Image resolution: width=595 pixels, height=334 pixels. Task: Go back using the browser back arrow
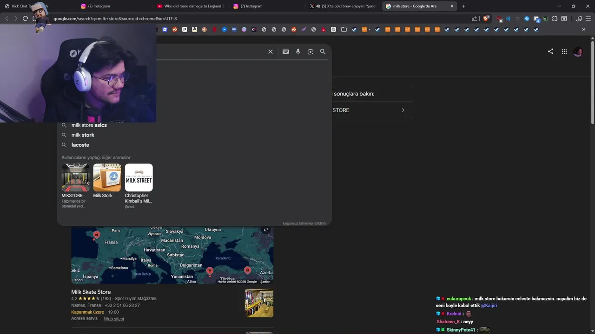click(7, 19)
